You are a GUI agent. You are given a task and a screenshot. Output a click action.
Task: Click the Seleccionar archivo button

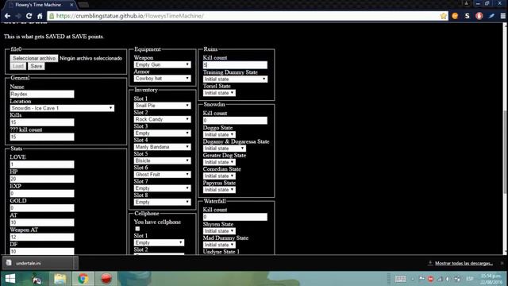[x=34, y=58]
